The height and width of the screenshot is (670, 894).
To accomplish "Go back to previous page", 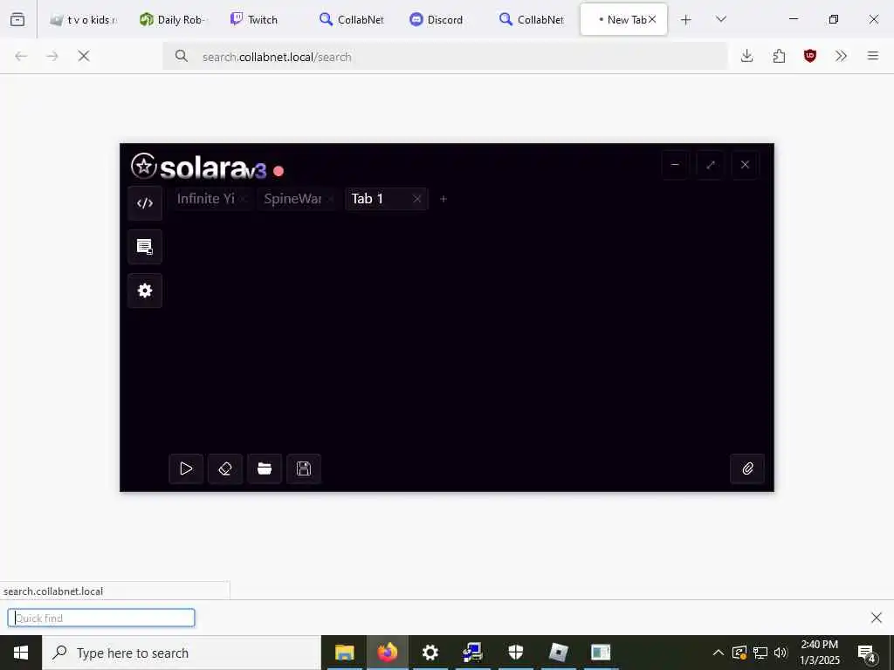I will coord(21,56).
